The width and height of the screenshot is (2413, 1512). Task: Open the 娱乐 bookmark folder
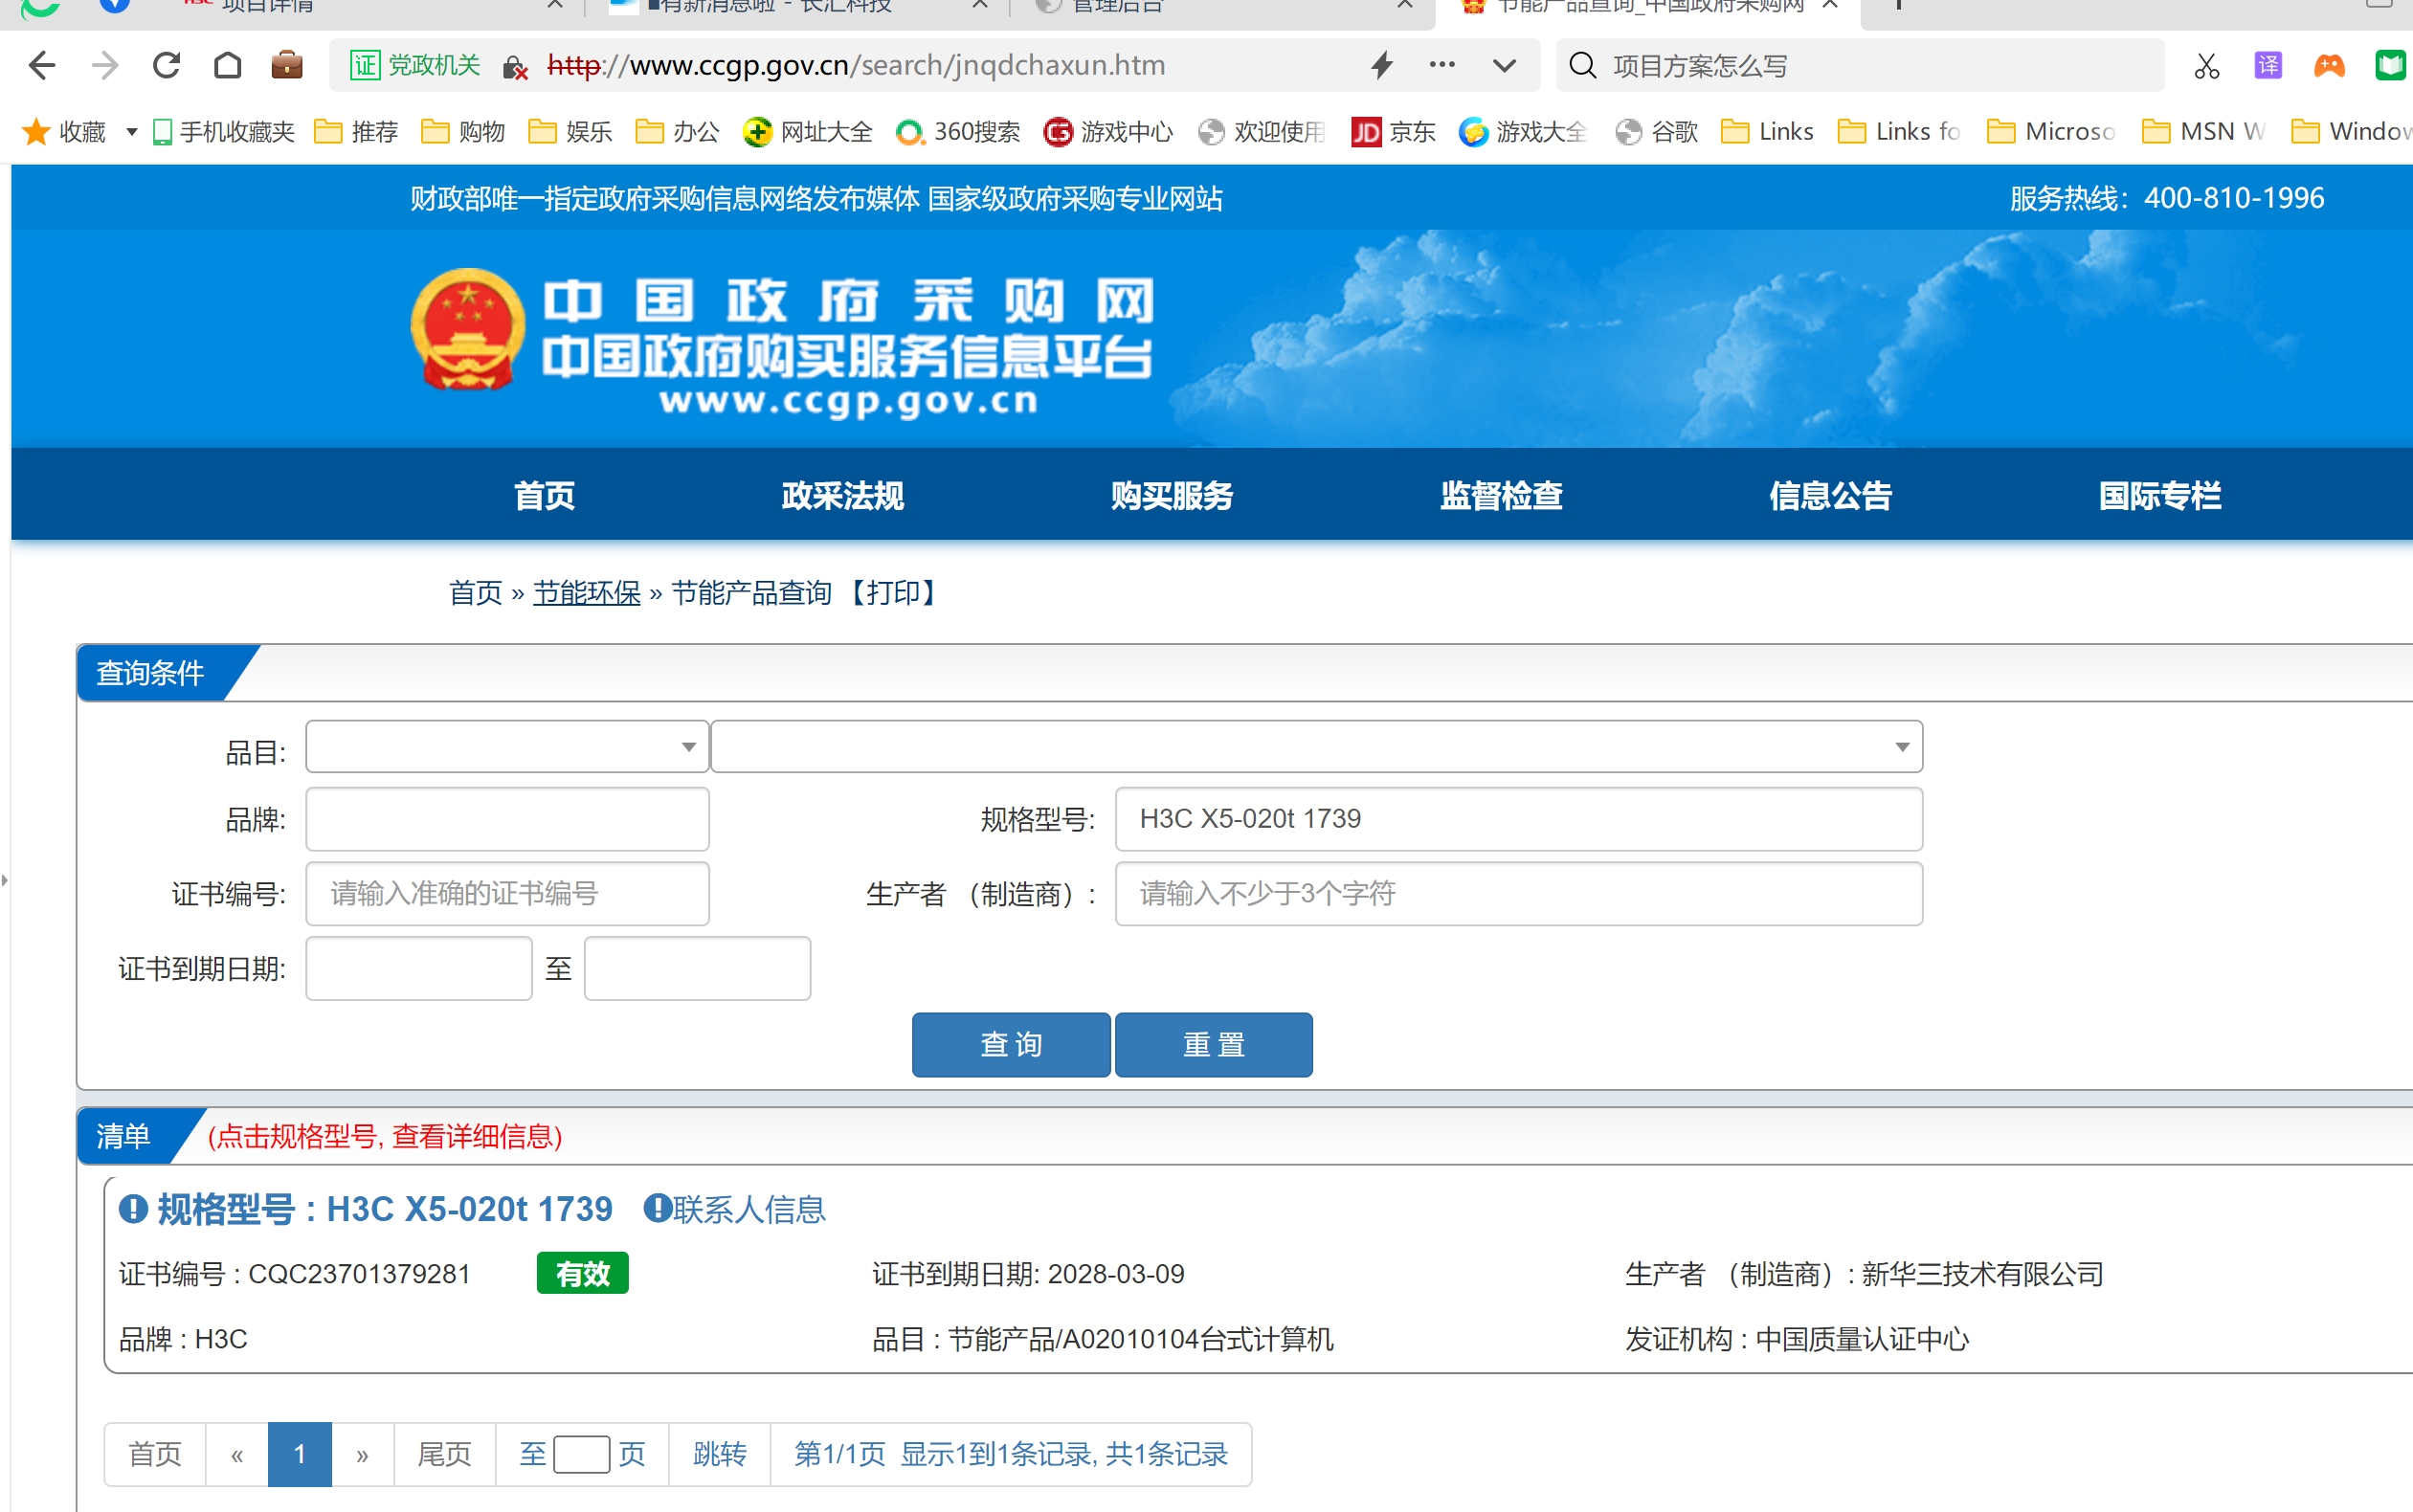570,132
